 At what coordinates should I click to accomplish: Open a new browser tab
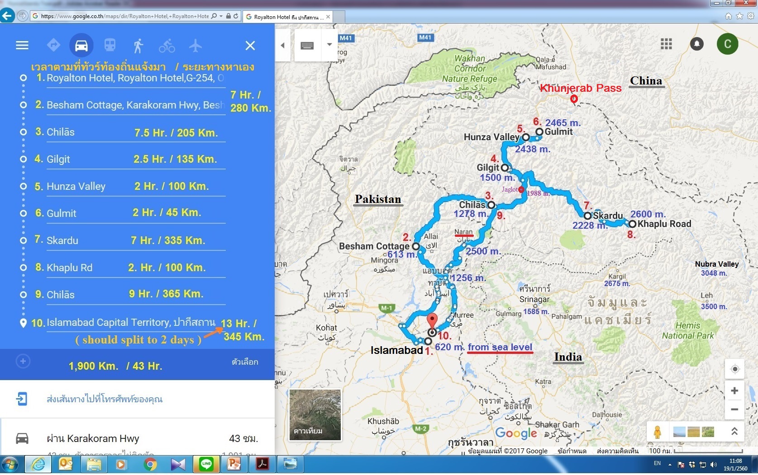[340, 17]
